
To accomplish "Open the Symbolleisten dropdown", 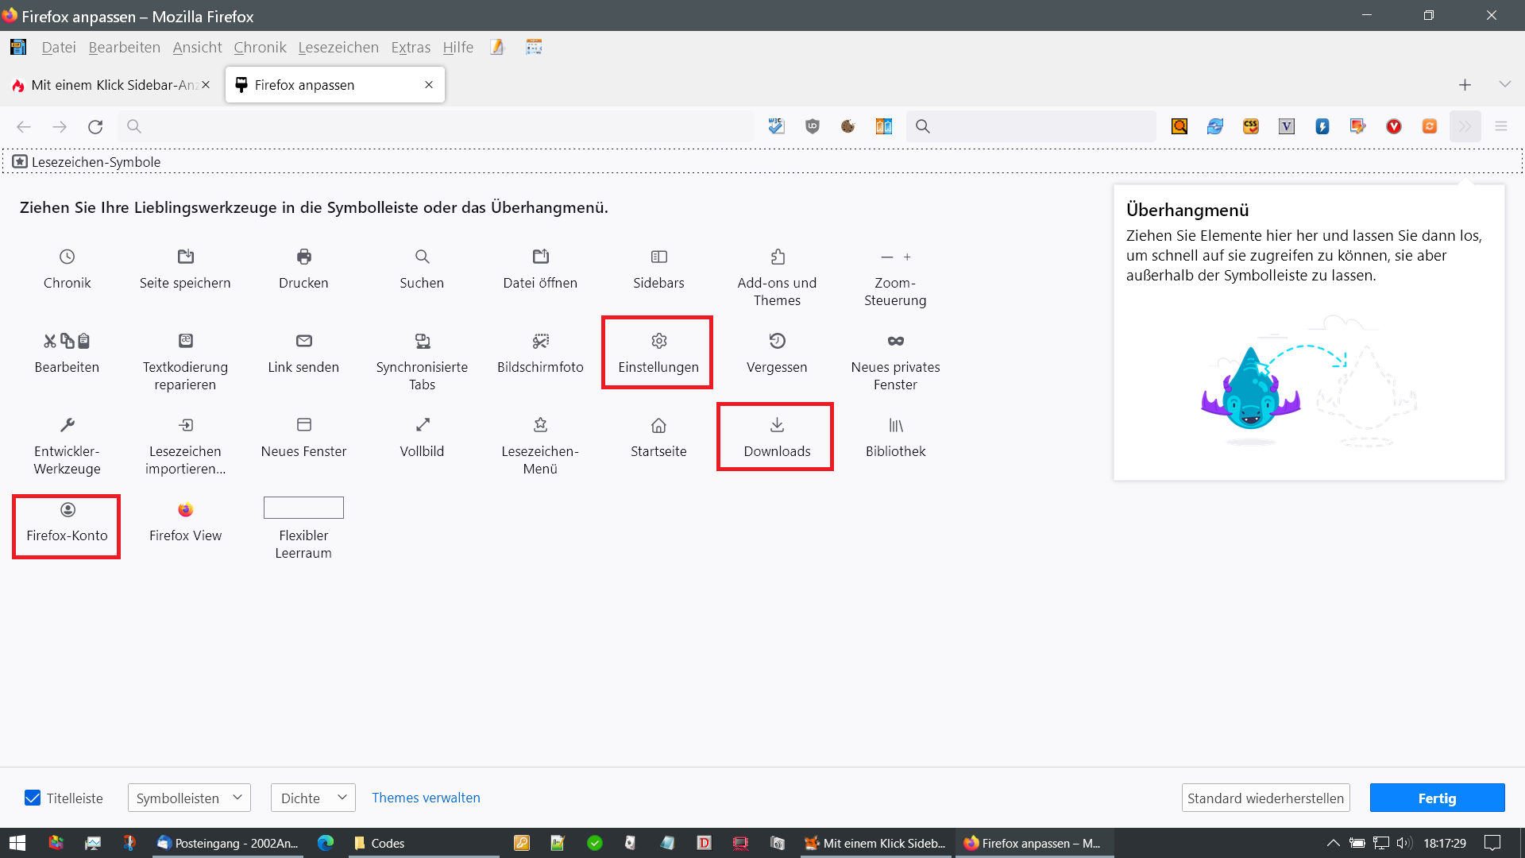I will point(189,798).
